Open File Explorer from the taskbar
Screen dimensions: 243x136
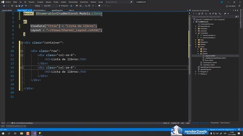(22, 133)
